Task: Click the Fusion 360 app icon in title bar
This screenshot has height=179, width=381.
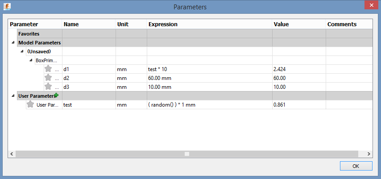Action: coord(7,7)
